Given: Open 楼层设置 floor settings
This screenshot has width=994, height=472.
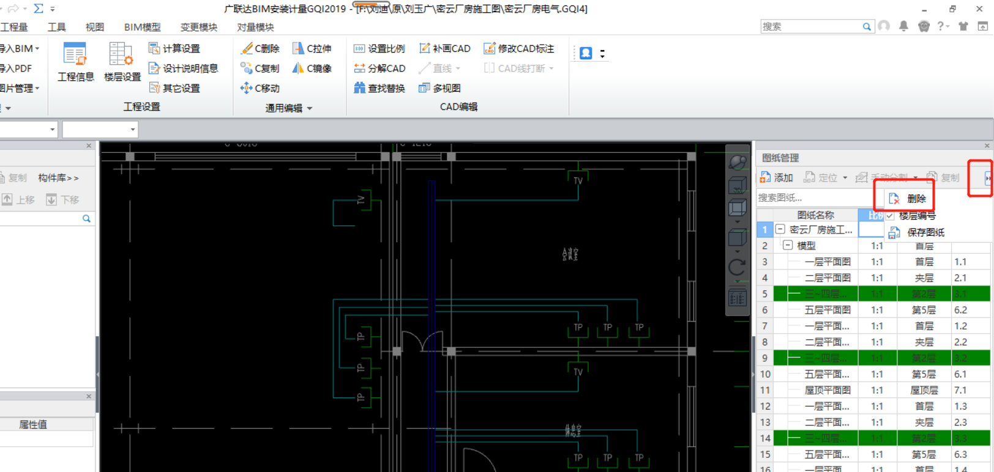Looking at the screenshot, I should click(x=122, y=62).
